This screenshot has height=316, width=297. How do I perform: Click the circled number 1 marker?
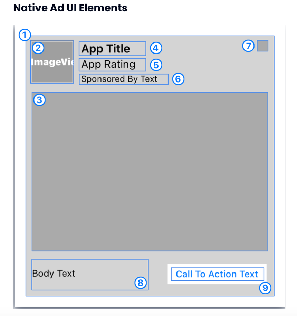coord(25,35)
